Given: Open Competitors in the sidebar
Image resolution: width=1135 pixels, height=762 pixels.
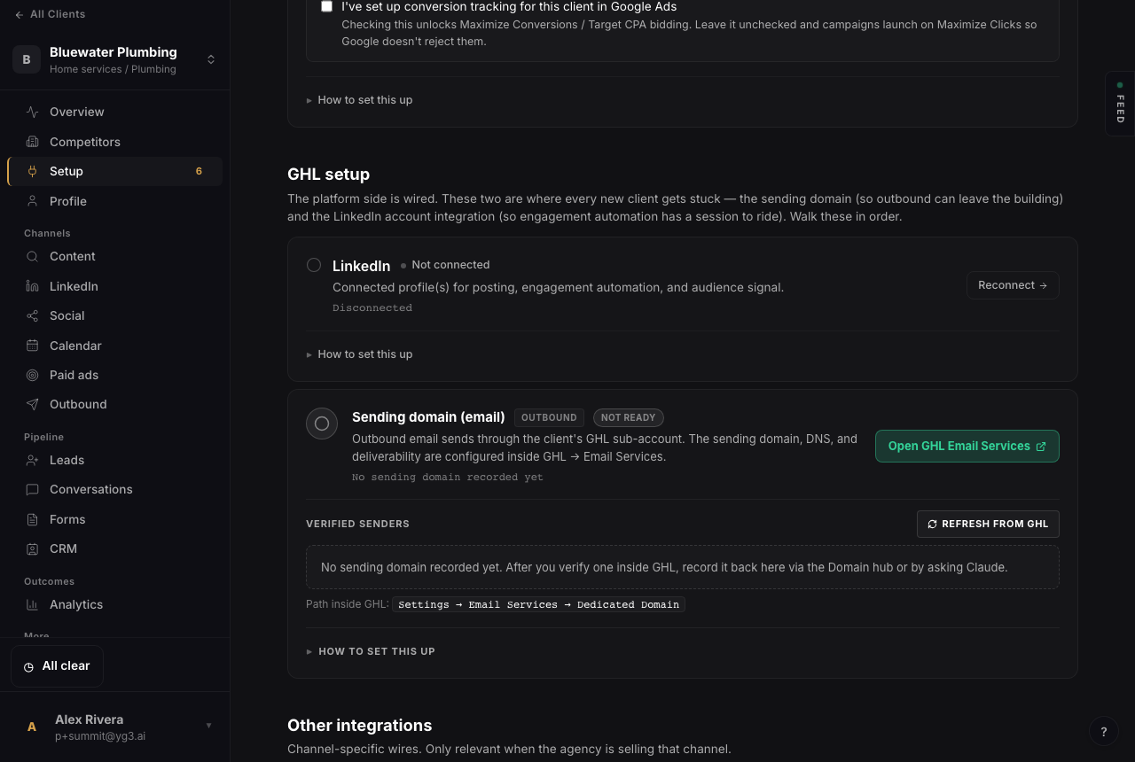Looking at the screenshot, I should 114,142.
